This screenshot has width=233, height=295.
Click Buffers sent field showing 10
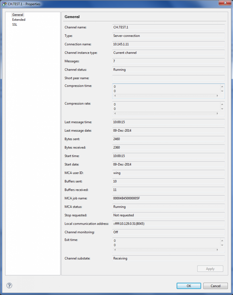[x=168, y=181]
